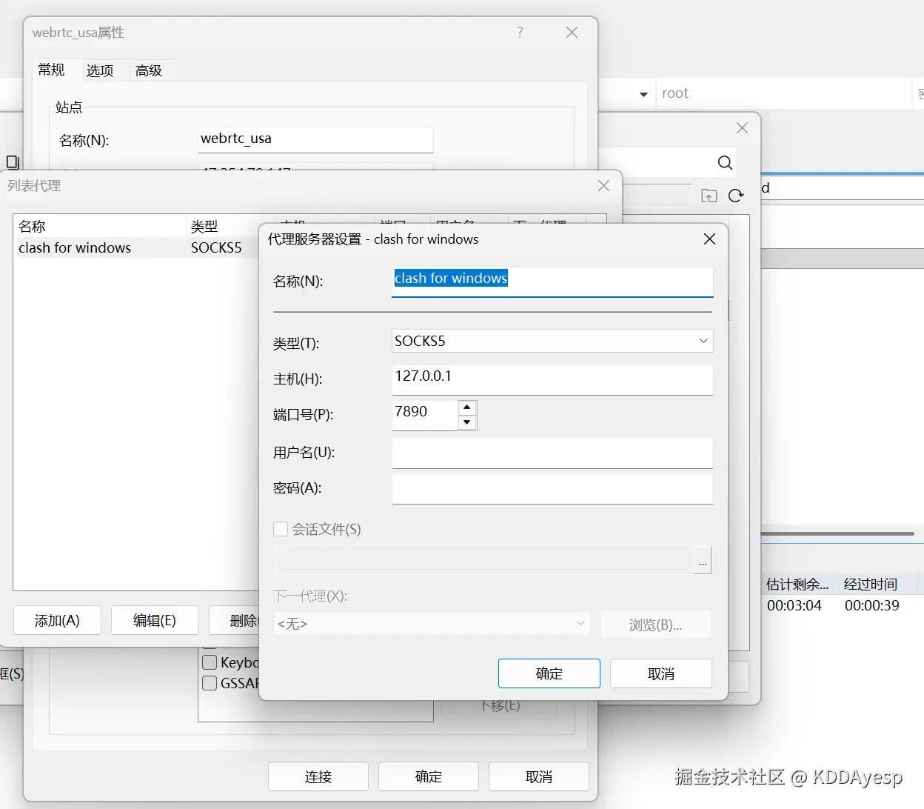This screenshot has width=924, height=809.
Task: Click the 经过时间 column header
Action: (x=880, y=584)
